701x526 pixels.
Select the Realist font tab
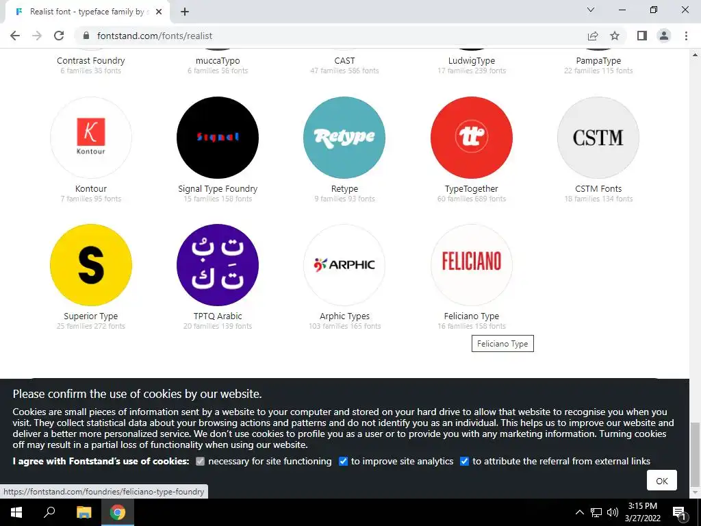pos(87,12)
